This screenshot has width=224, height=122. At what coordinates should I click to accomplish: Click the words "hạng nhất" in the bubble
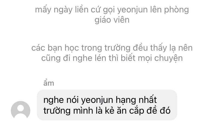click(136, 100)
